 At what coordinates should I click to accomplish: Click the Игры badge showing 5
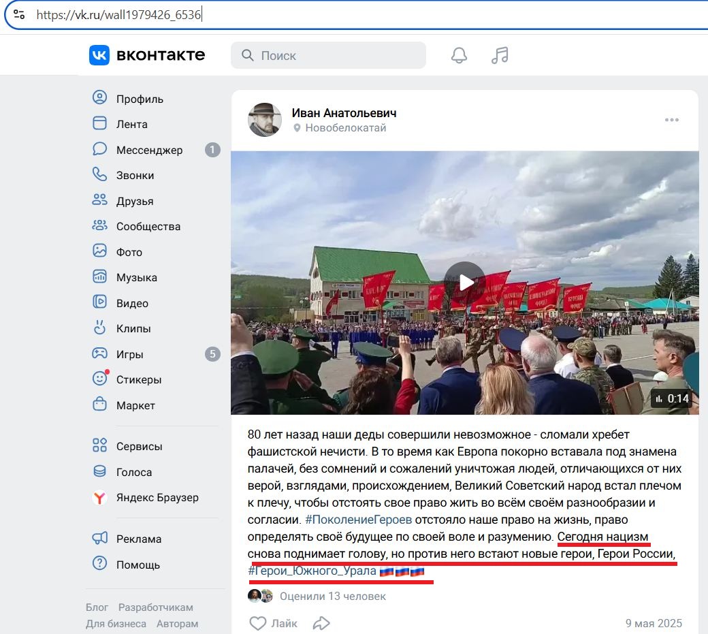pyautogui.click(x=212, y=354)
